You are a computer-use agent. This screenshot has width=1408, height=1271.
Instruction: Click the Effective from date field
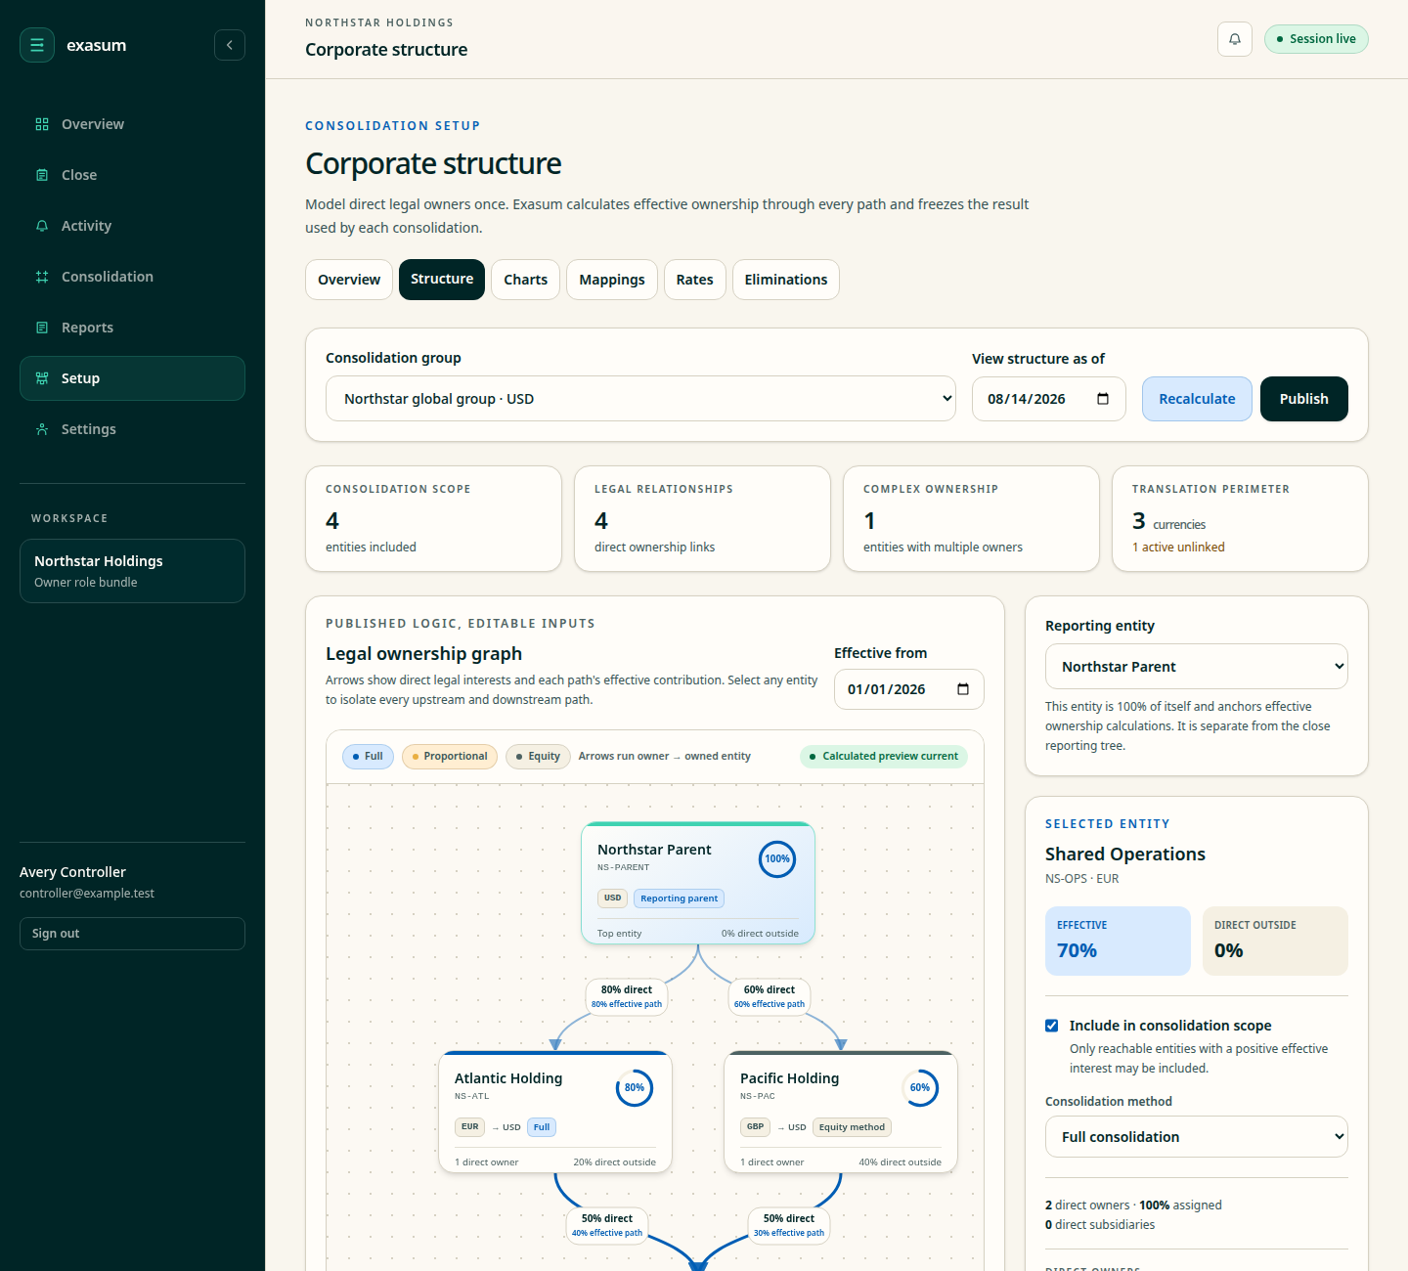(x=909, y=689)
